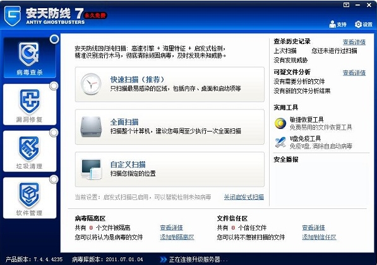The width and height of the screenshot is (377, 265).
Task: Click the 添加到隔离区 link
Action: pos(177,237)
